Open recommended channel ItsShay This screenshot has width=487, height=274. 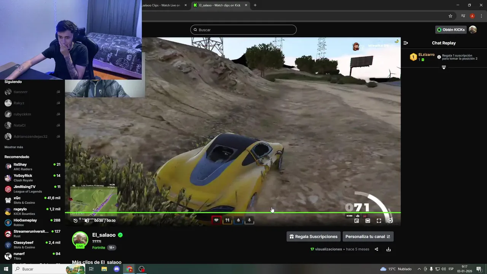coord(32,167)
